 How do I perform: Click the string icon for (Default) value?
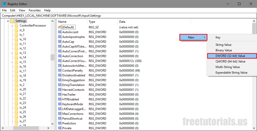pos(60,27)
